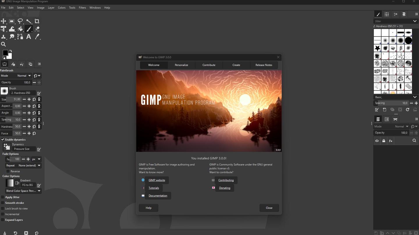This screenshot has width=419, height=235.
Task: Choose the Crop tool
Action: point(37,21)
